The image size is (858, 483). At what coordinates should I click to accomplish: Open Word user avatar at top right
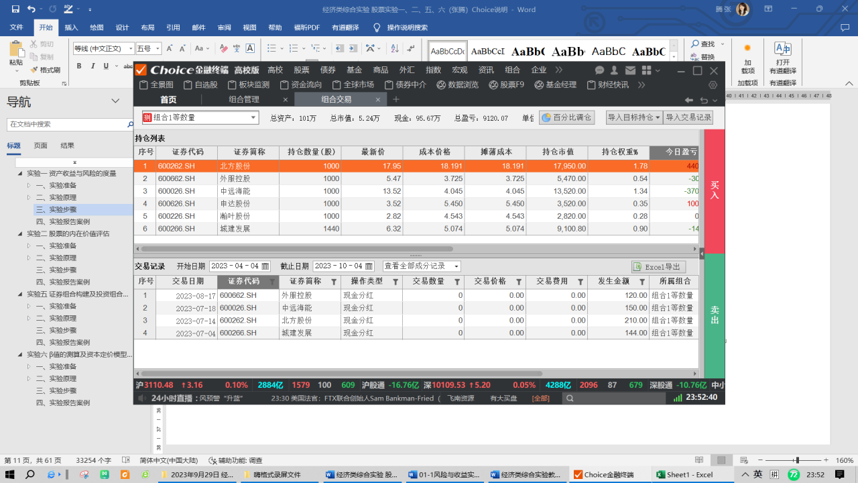(x=743, y=9)
